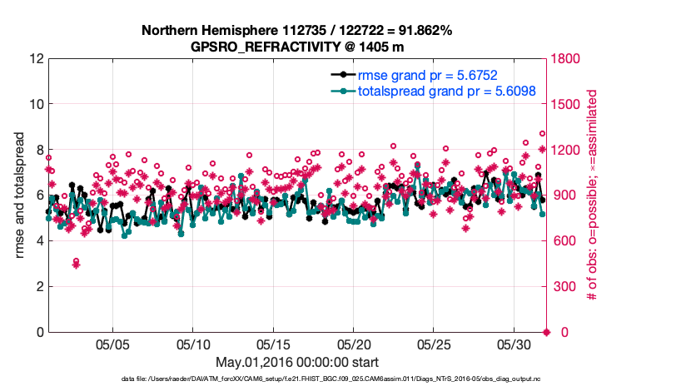Click the red asterisk at right axis zero
Screen dimensions: 691x391
(547, 333)
